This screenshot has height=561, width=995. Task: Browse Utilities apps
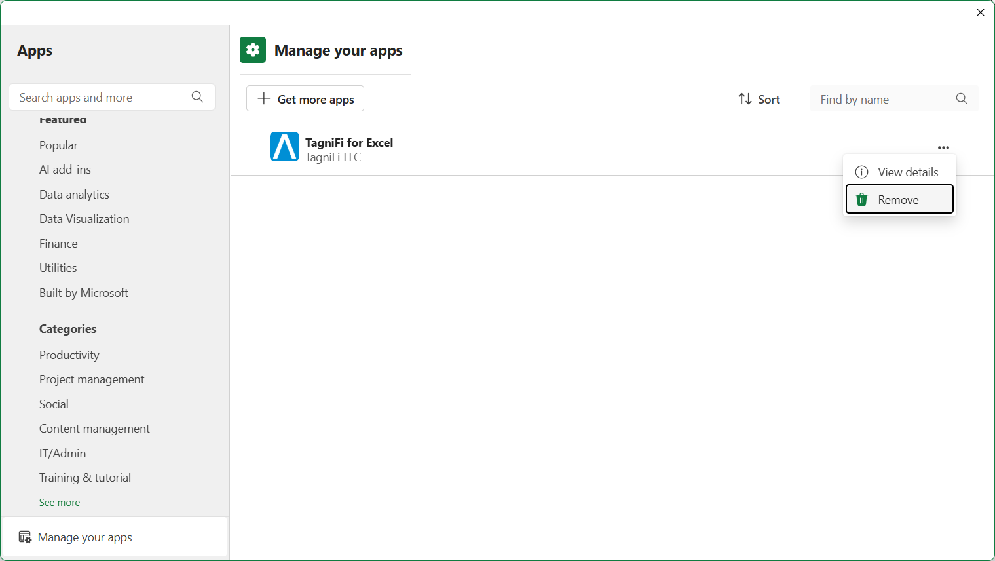point(58,268)
